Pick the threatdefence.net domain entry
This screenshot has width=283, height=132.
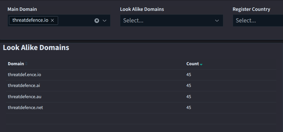pyautogui.click(x=25, y=107)
